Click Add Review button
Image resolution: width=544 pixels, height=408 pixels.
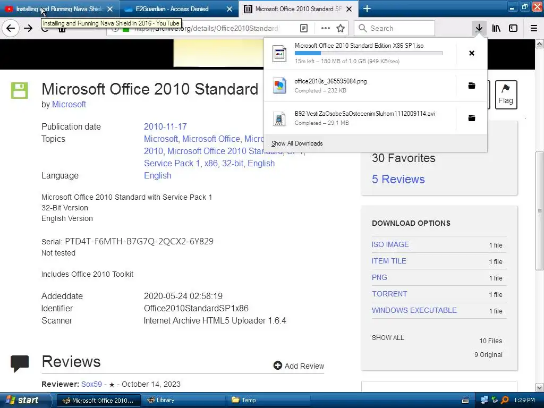(299, 365)
